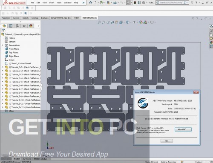This screenshot has height=163, width=213.
Task: Switch to the Model bottom tab
Action: (17, 159)
